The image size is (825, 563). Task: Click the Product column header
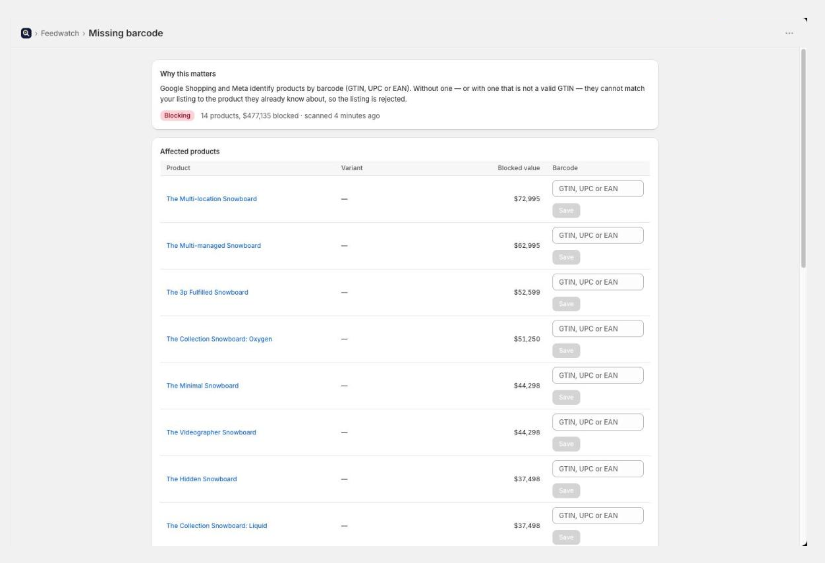tap(178, 168)
